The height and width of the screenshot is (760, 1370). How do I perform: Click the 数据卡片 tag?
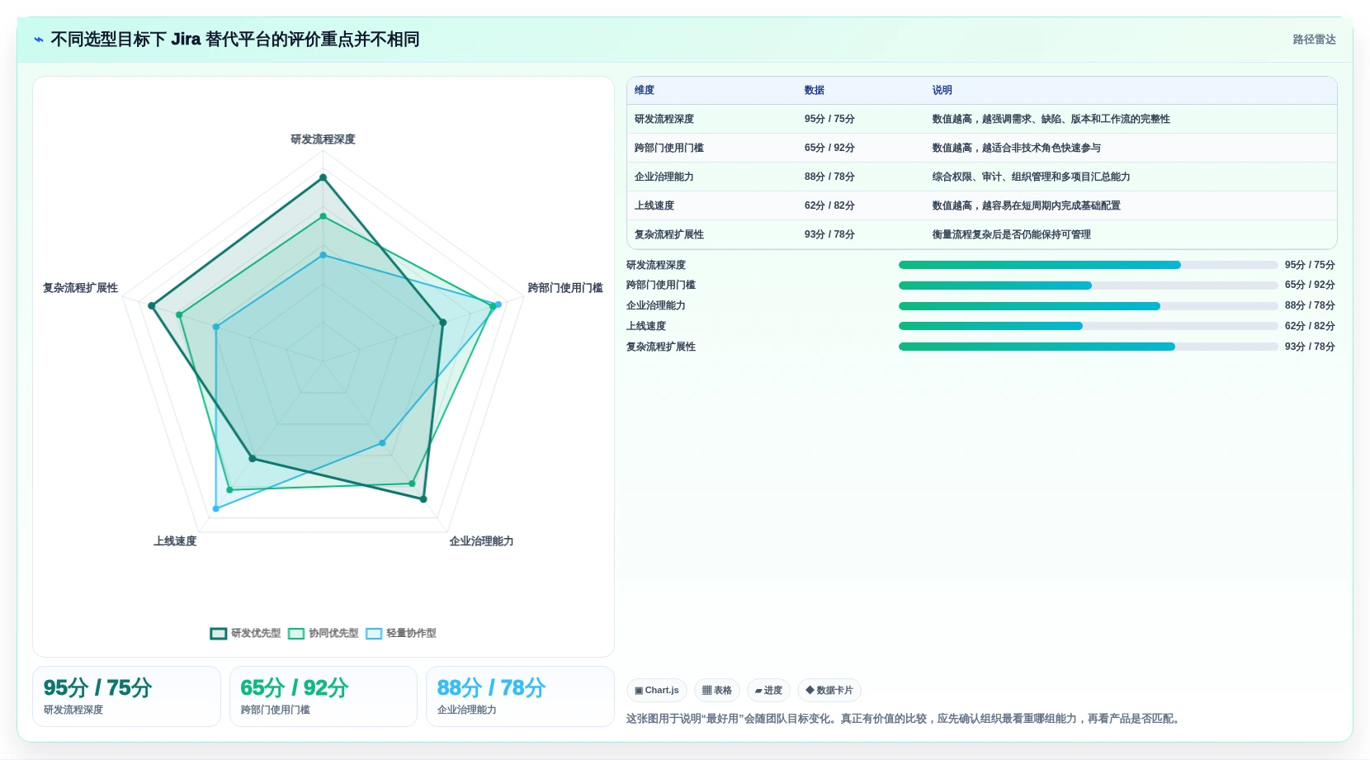829,691
